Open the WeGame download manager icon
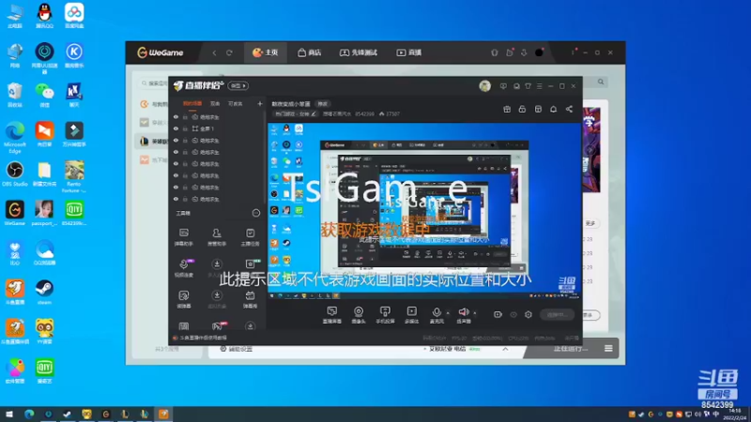Image resolution: width=751 pixels, height=422 pixels. point(524,53)
